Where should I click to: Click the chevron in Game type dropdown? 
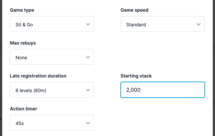pyautogui.click(x=88, y=24)
